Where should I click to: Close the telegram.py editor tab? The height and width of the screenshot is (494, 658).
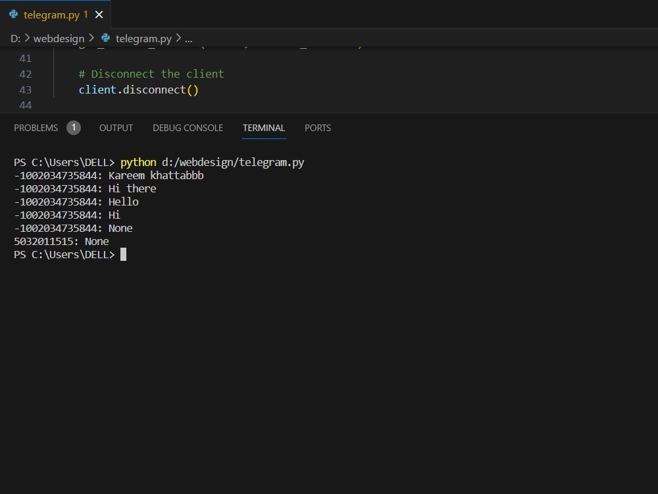pos(99,13)
